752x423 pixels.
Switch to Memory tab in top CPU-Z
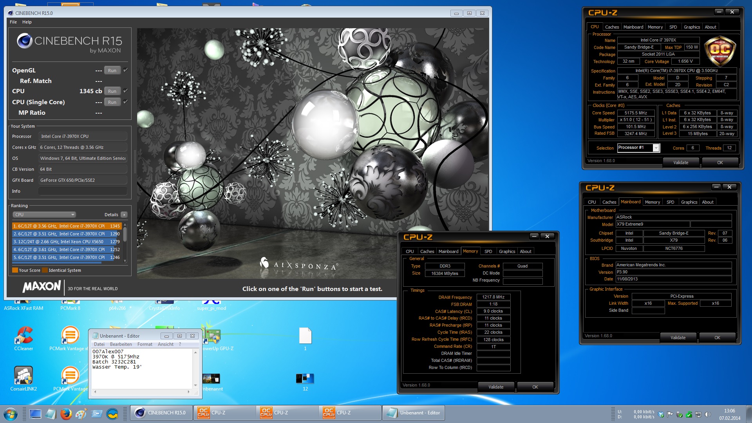click(x=655, y=27)
